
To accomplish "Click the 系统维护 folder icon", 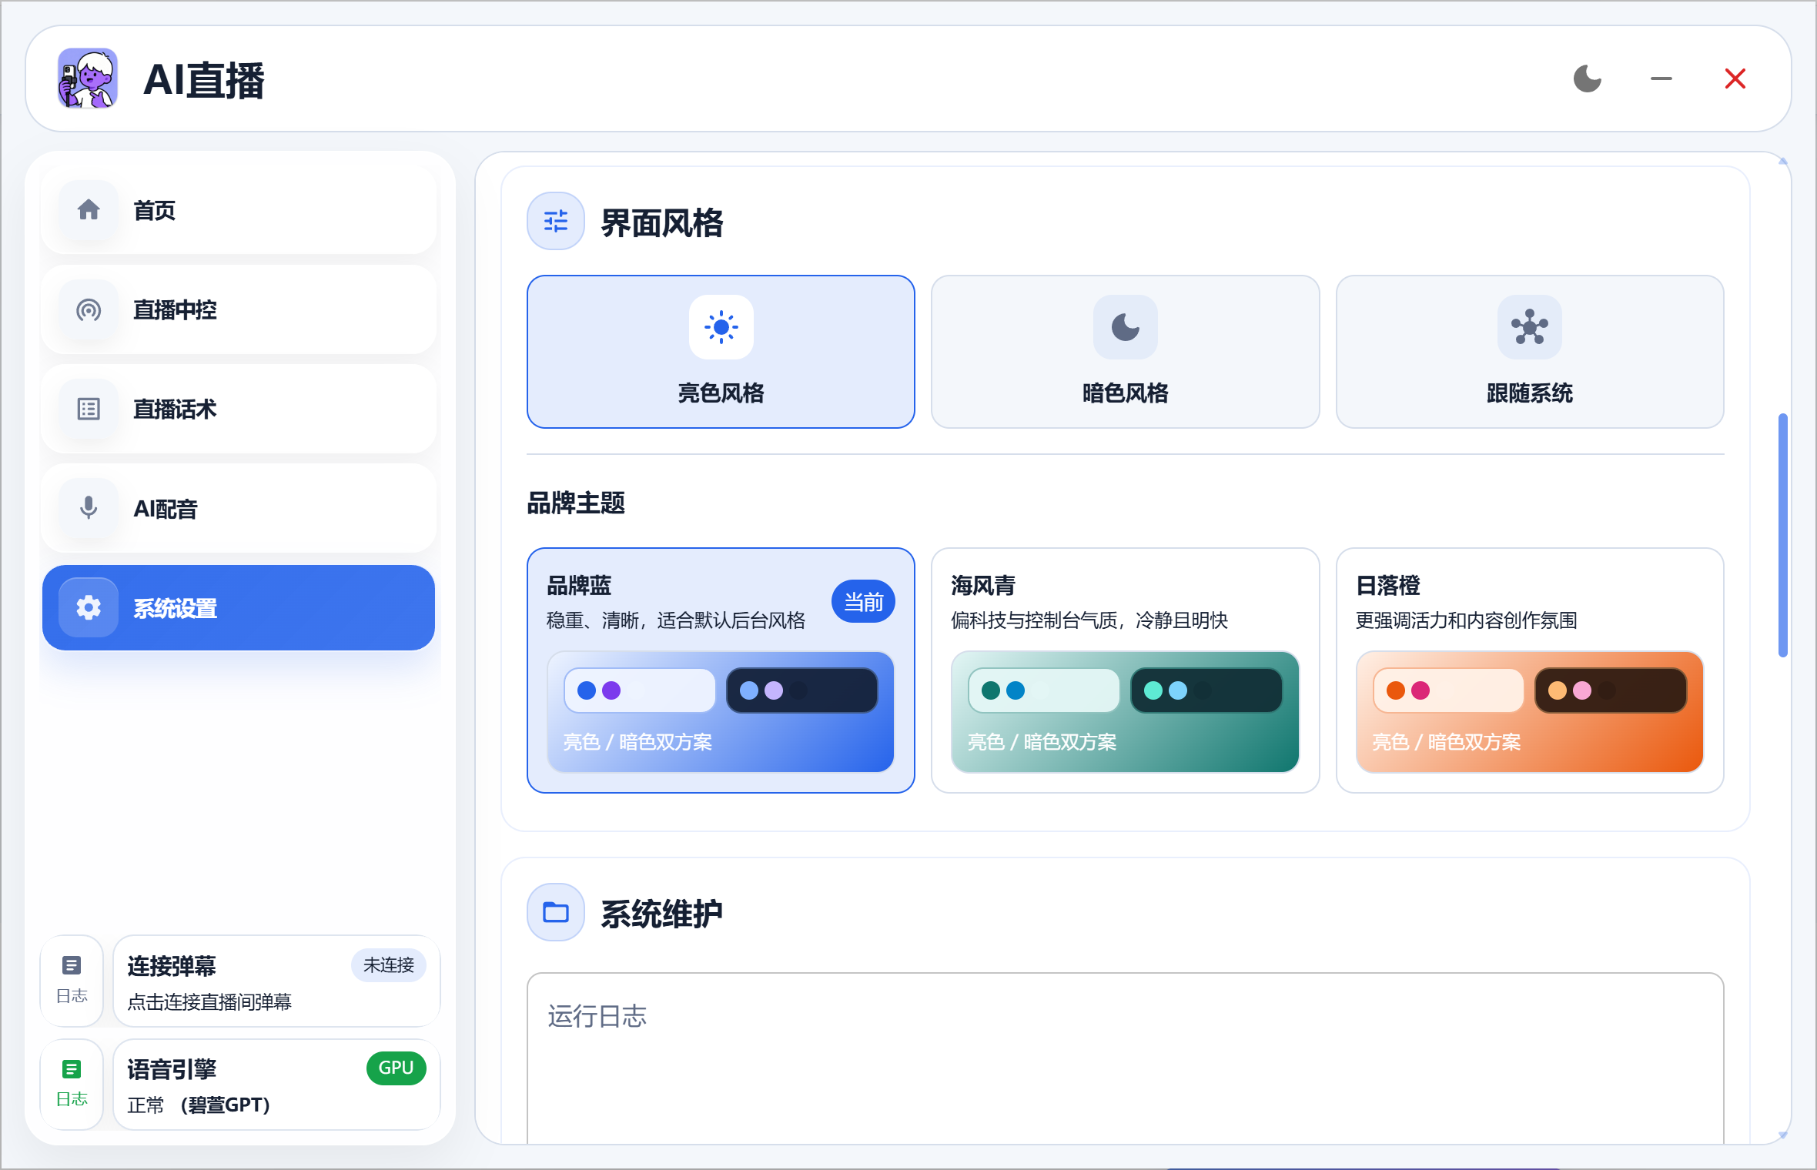I will tap(555, 912).
